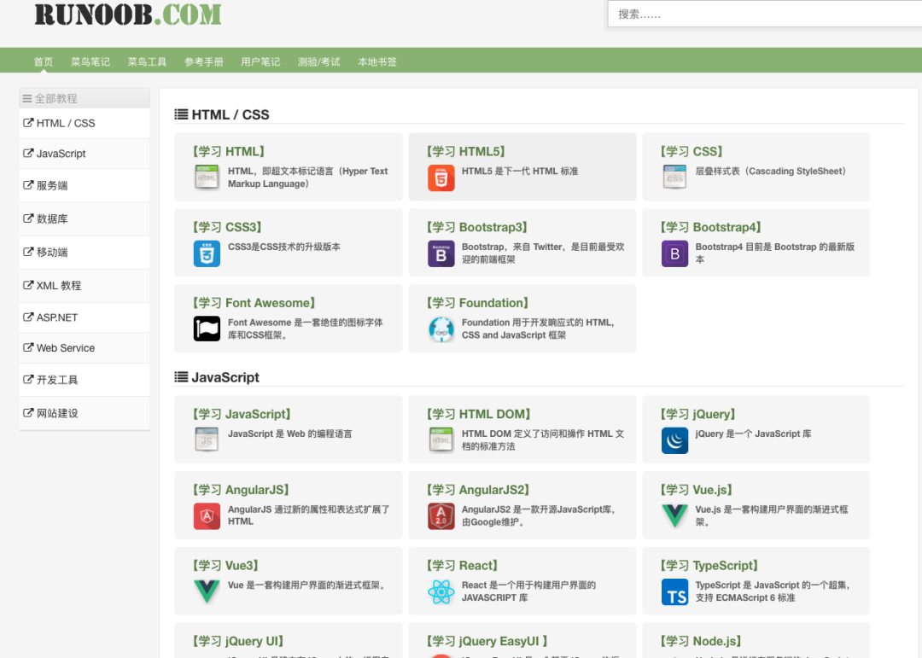922x658 pixels.
Task: Open the 【学习 HTML】 title link
Action: coord(229,152)
